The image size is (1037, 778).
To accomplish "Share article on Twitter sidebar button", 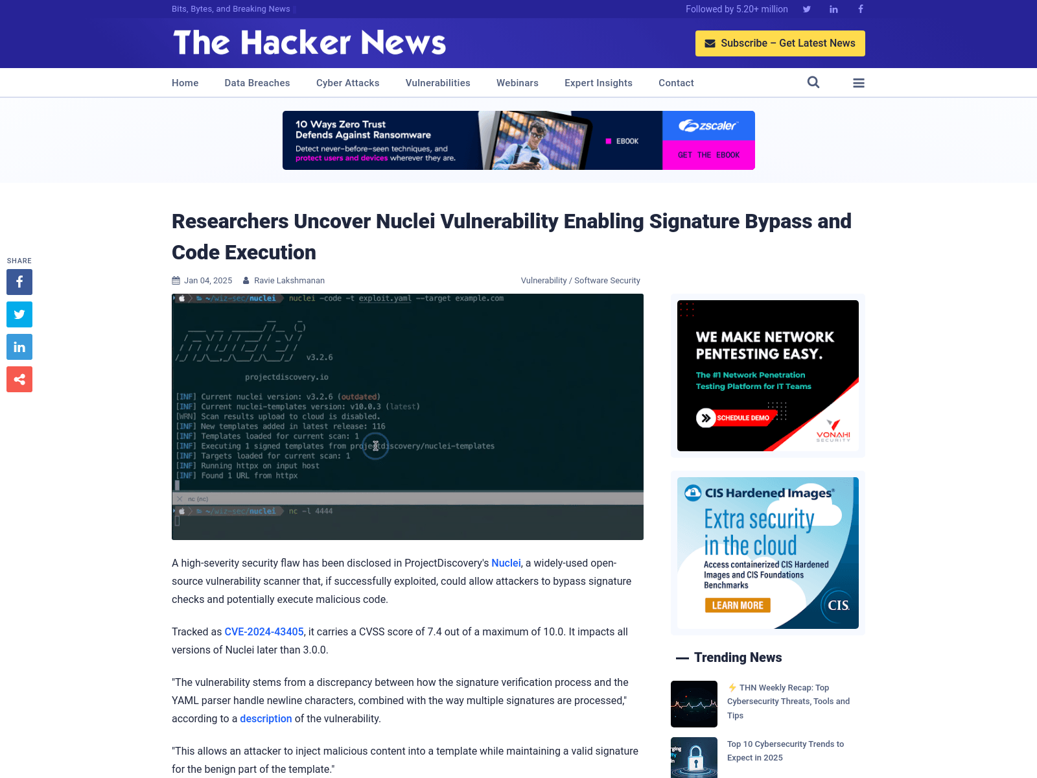I will [x=19, y=314].
